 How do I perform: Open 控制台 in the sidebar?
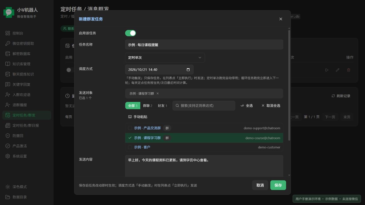tap(27, 33)
